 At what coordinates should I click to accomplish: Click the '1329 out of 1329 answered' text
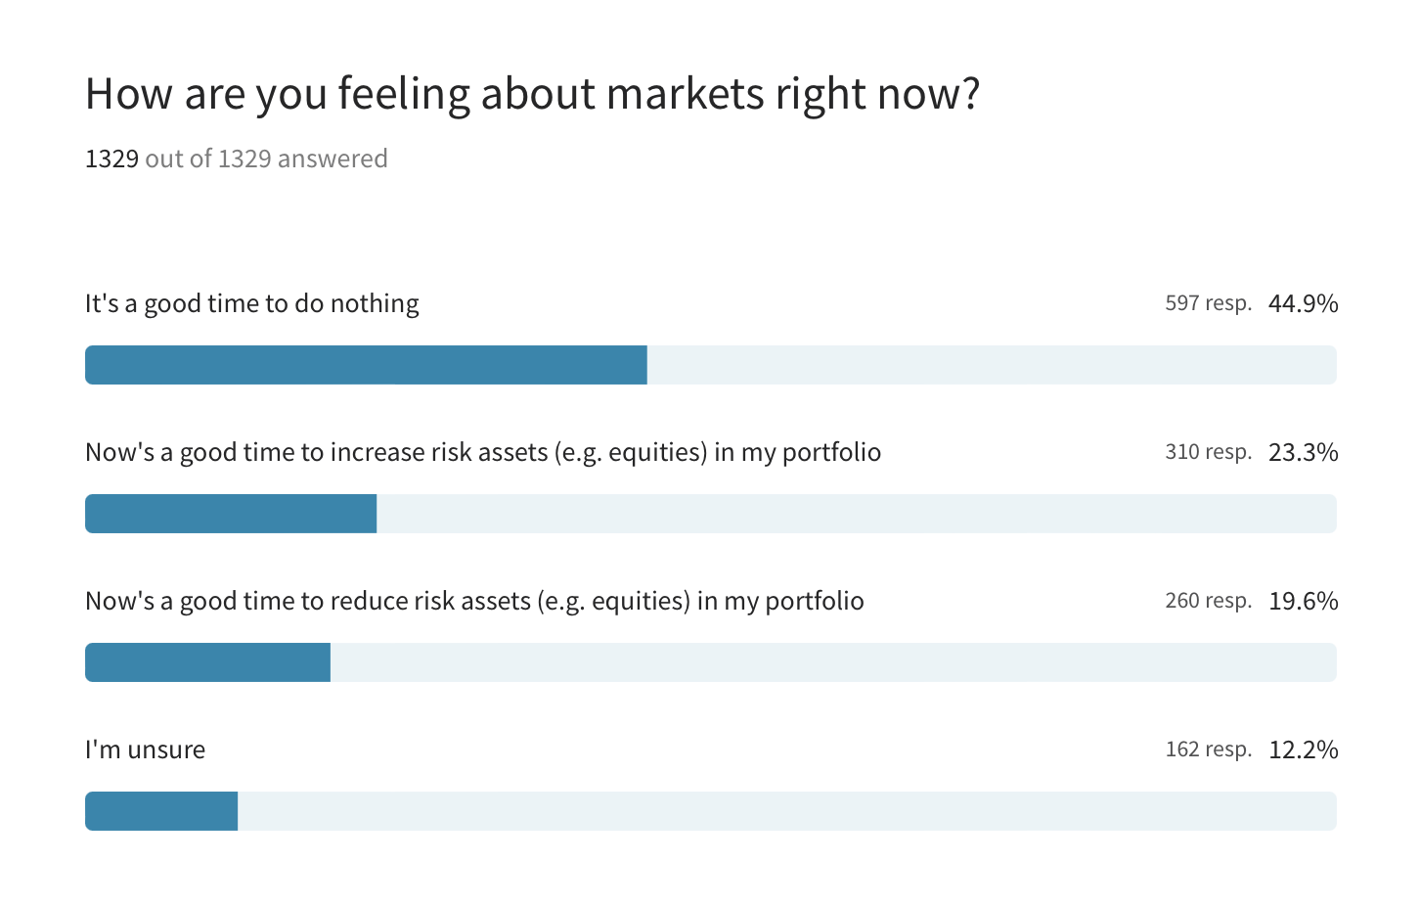click(x=236, y=159)
